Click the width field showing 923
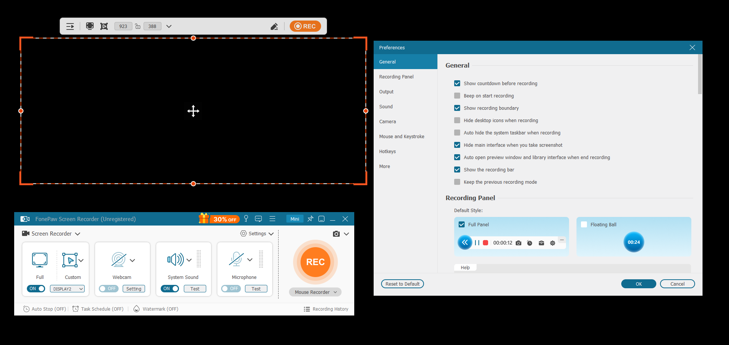The width and height of the screenshot is (729, 345). coord(123,26)
